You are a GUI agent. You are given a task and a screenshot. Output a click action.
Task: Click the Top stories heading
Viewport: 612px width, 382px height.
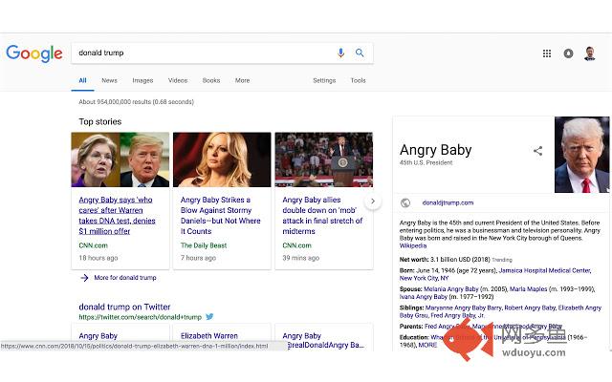tap(99, 121)
